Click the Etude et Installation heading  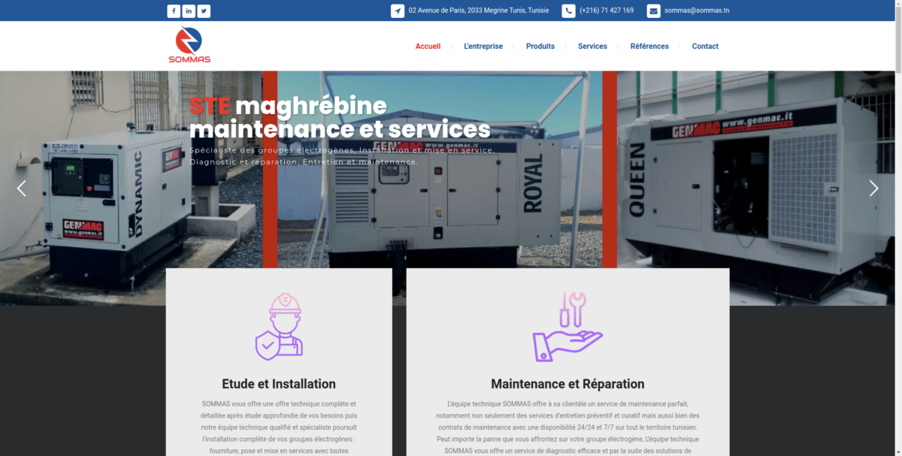point(279,384)
